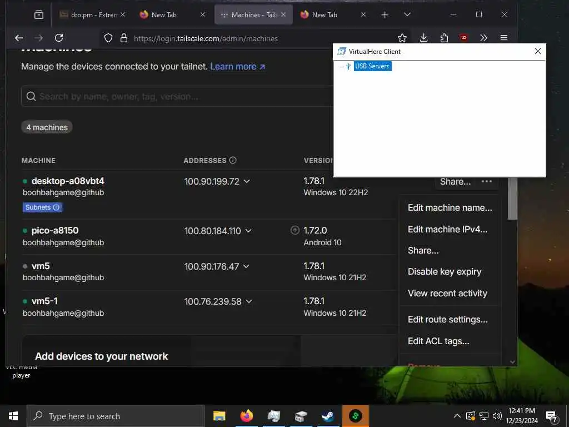Go back to previous page

click(19, 38)
